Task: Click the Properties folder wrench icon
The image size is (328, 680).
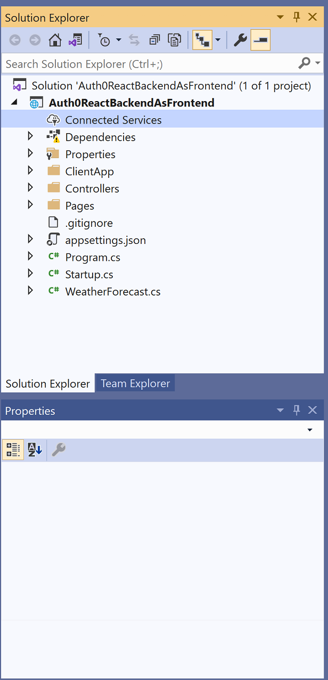Action: point(53,154)
